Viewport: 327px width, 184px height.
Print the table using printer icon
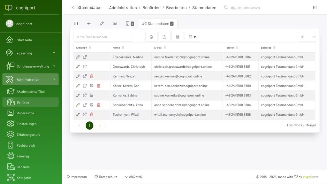pos(178,37)
